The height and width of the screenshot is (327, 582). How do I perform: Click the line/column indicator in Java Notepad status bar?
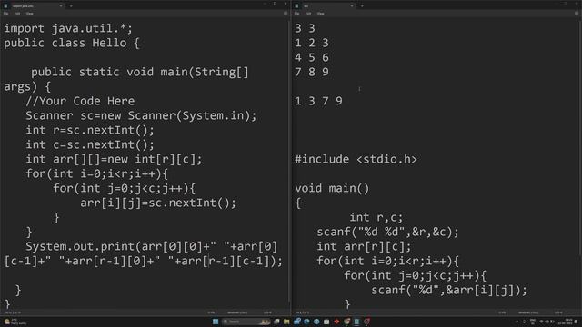click(x=13, y=312)
